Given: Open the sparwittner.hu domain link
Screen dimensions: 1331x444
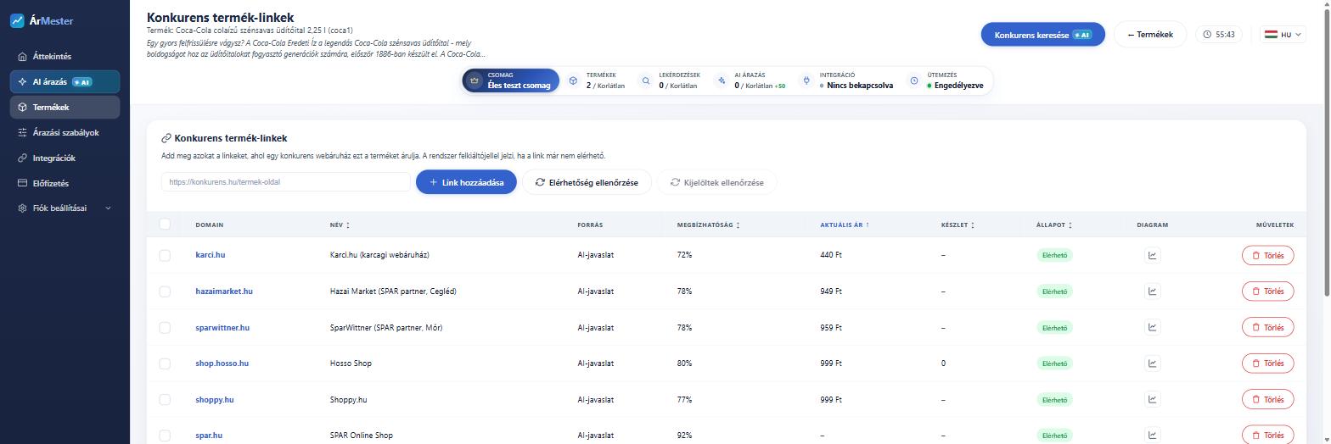Looking at the screenshot, I should click(222, 327).
